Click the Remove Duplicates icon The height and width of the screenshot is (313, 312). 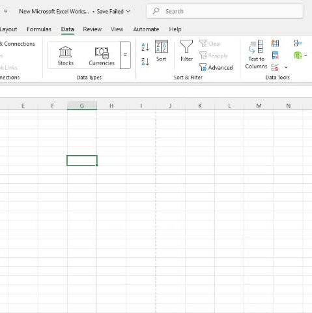(x=275, y=55)
